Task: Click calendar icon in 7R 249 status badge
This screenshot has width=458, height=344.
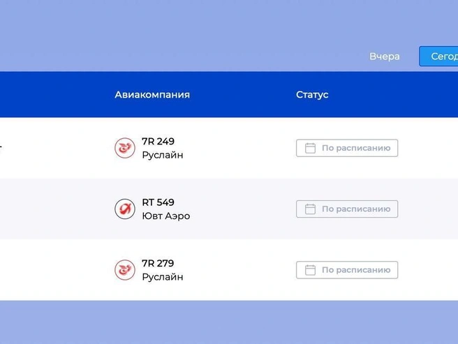Action: (310, 148)
